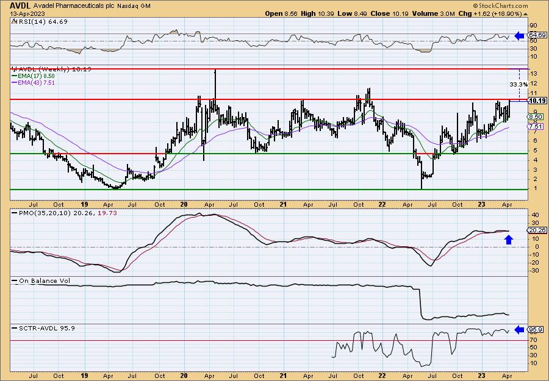Screen dimensions: 549x381
Task: Click the 20.26 PMO value tag
Action: [x=537, y=230]
